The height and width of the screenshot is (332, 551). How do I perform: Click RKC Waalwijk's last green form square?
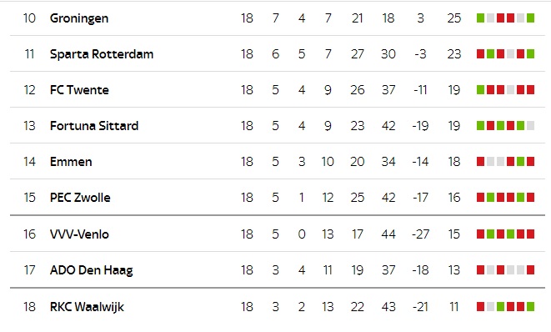pyautogui.click(x=531, y=306)
